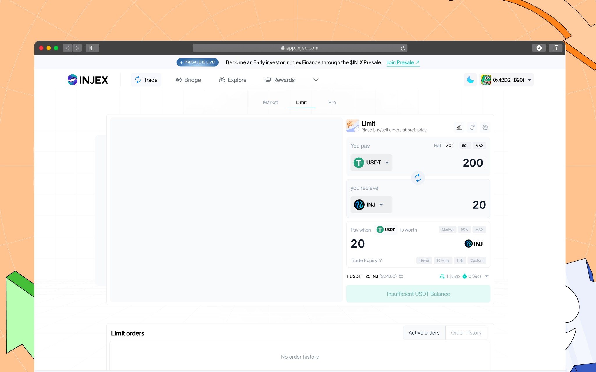This screenshot has height=372, width=596.
Task: Expand the wallet 0x42D2...B90f menu
Action: (x=507, y=80)
